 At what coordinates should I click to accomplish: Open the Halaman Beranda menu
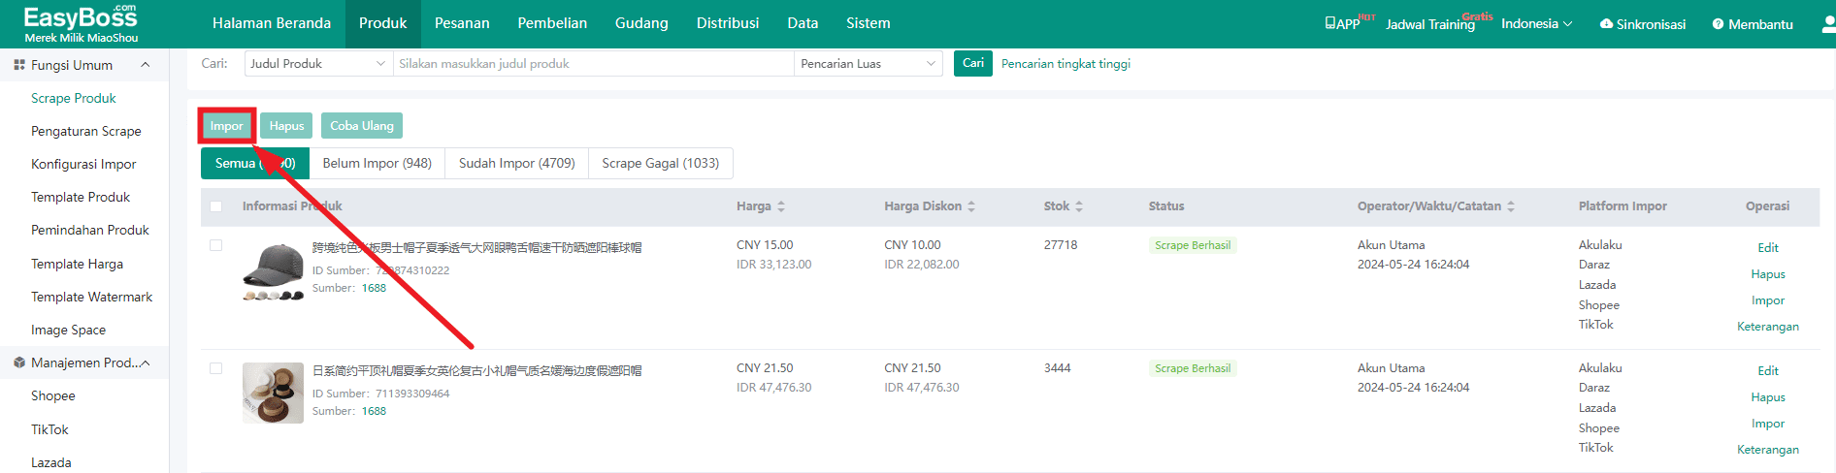click(272, 23)
